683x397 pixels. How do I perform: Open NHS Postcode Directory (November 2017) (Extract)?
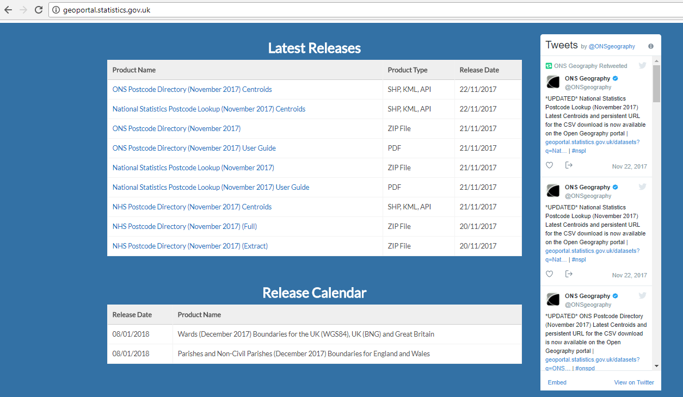click(x=190, y=246)
